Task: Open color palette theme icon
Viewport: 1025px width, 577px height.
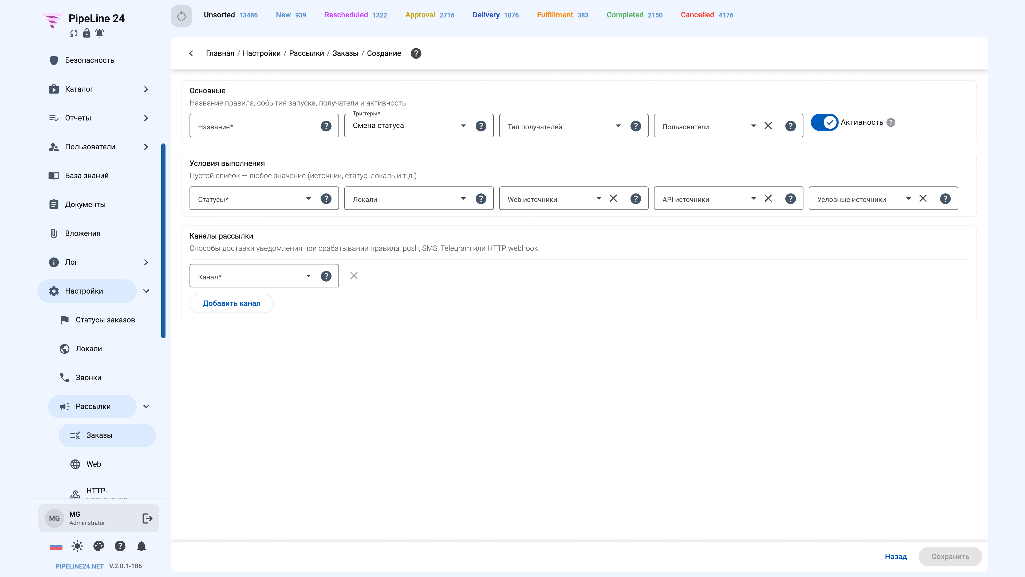Action: point(99,546)
